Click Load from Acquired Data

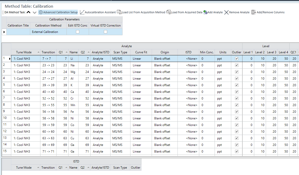[x=184, y=12]
